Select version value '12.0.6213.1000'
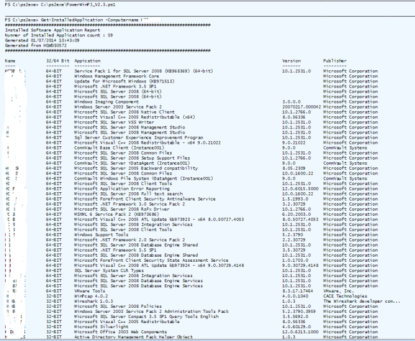Screen dimensions: 415x341 (x=301, y=332)
